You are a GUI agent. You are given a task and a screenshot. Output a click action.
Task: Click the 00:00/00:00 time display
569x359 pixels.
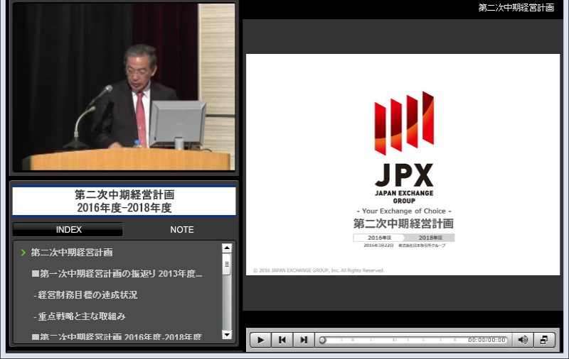point(486,340)
